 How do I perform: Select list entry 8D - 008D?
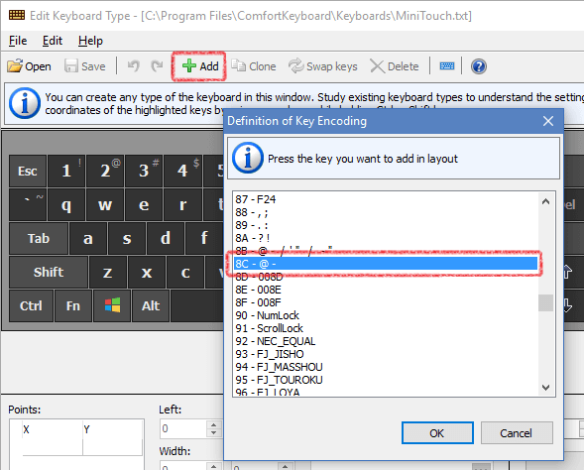tap(386, 277)
